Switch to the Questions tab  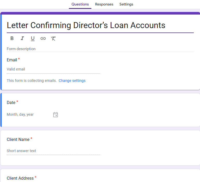[80, 4]
